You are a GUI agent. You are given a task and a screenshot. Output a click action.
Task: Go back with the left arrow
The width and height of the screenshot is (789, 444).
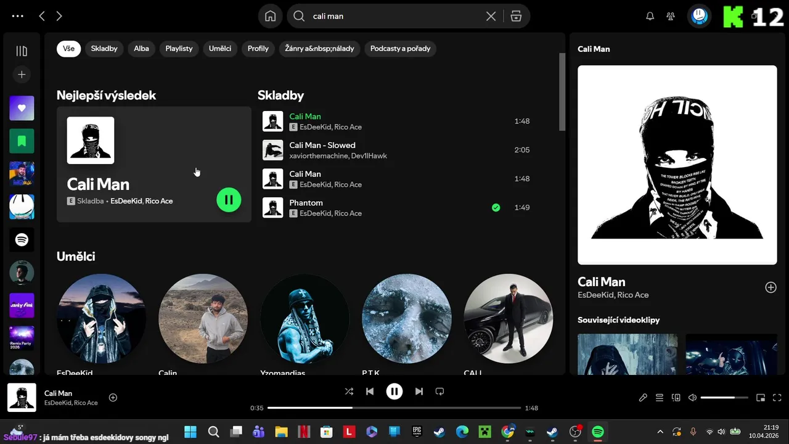pos(42,16)
